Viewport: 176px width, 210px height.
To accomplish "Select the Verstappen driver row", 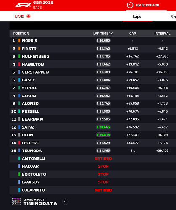I will (93, 72).
